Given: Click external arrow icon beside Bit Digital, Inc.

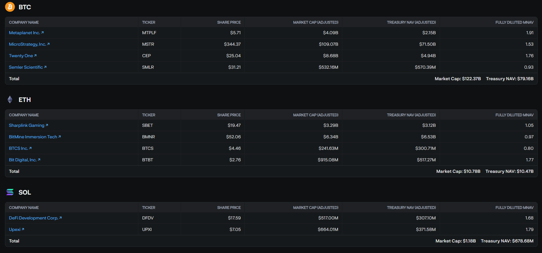Looking at the screenshot, I should coord(39,159).
